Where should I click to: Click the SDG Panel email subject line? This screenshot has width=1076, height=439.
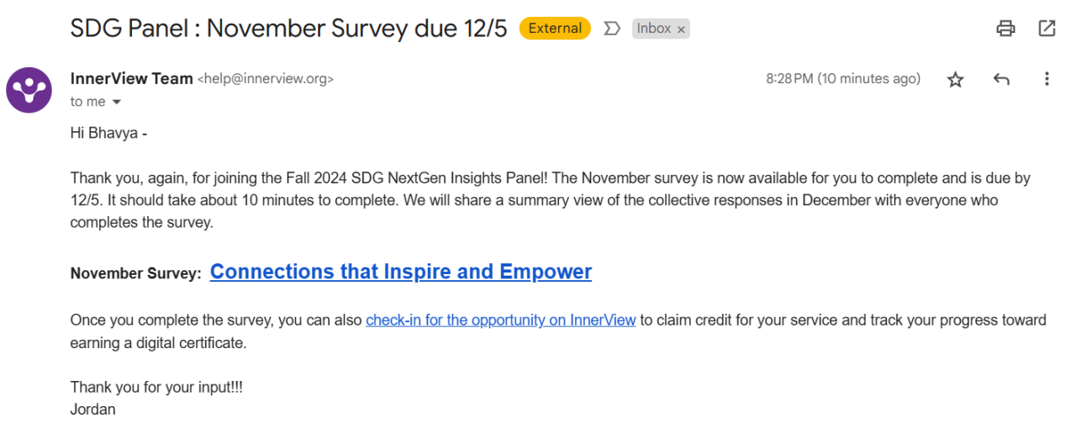tap(289, 29)
